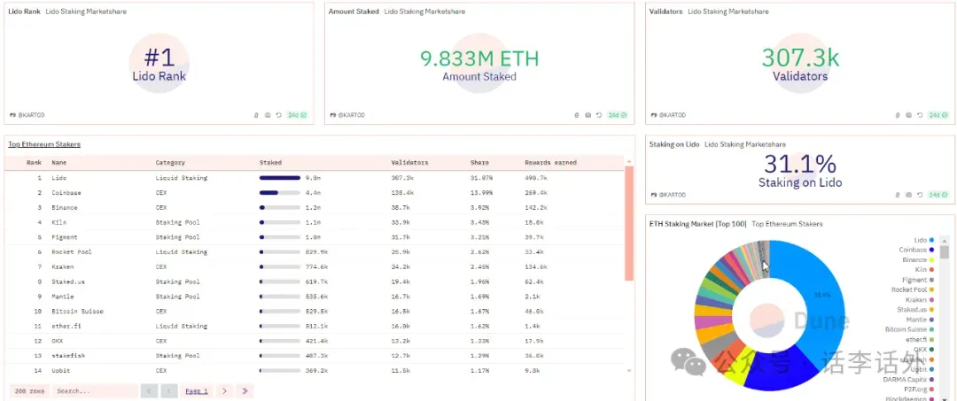Open query link icon on Staking on Lido card
957x401 pixels.
[898, 195]
